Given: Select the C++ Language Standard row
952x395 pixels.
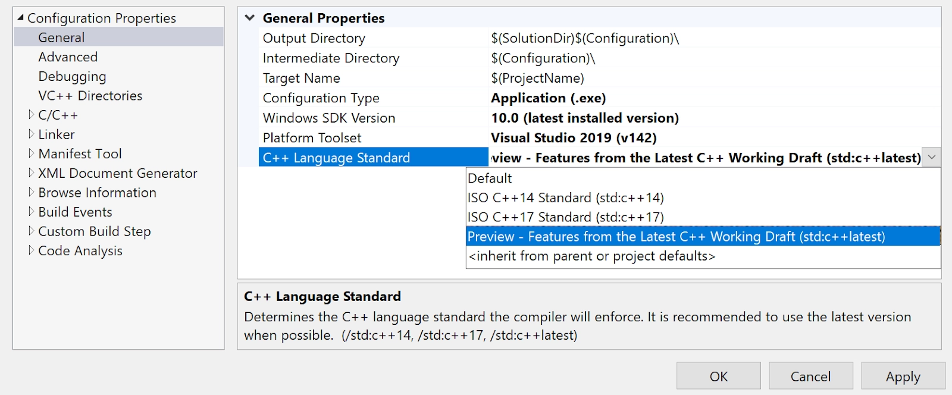Looking at the screenshot, I should pyautogui.click(x=600, y=157).
